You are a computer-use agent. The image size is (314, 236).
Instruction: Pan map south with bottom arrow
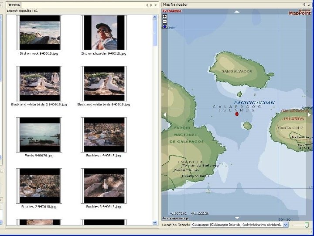click(237, 218)
